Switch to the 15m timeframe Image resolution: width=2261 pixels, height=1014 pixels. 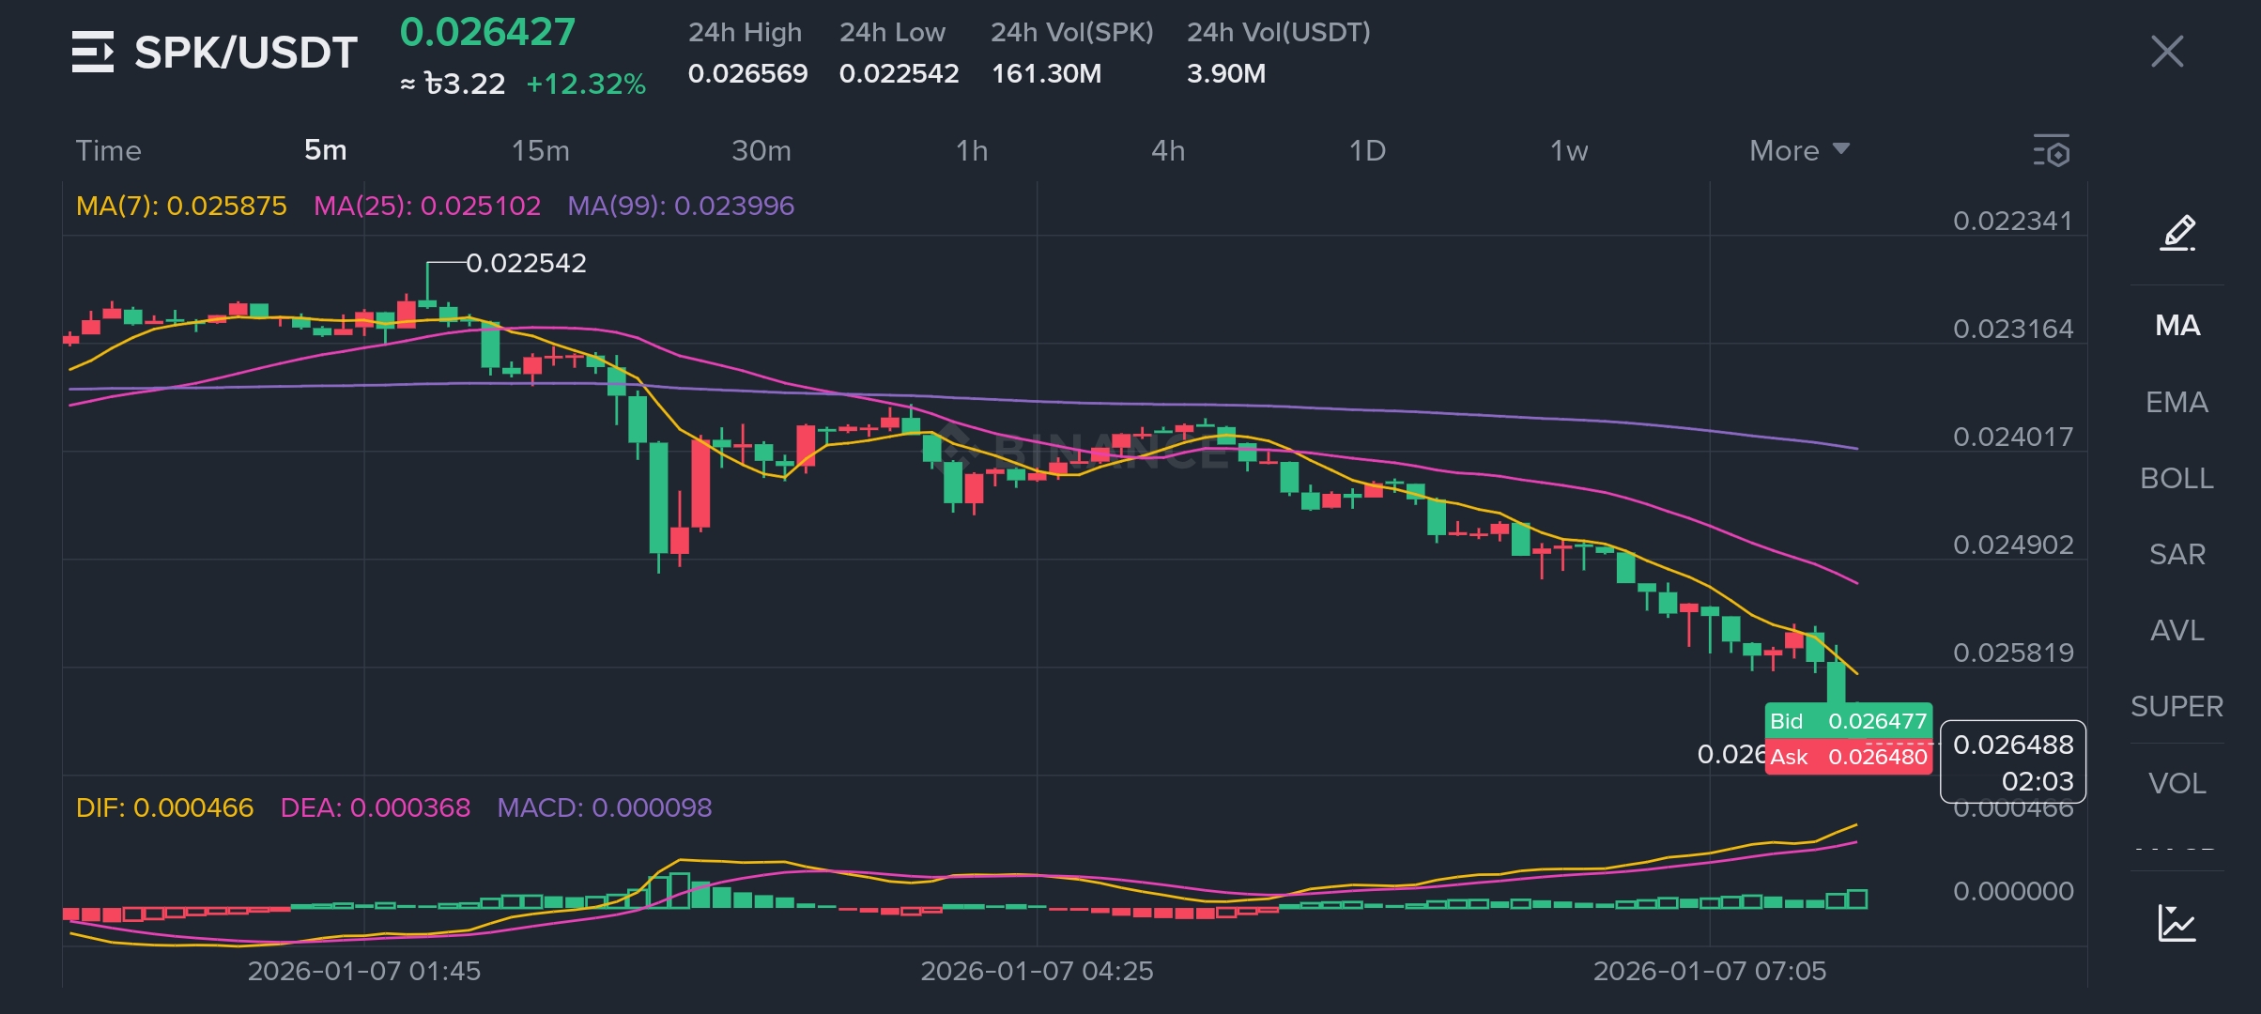click(x=540, y=150)
